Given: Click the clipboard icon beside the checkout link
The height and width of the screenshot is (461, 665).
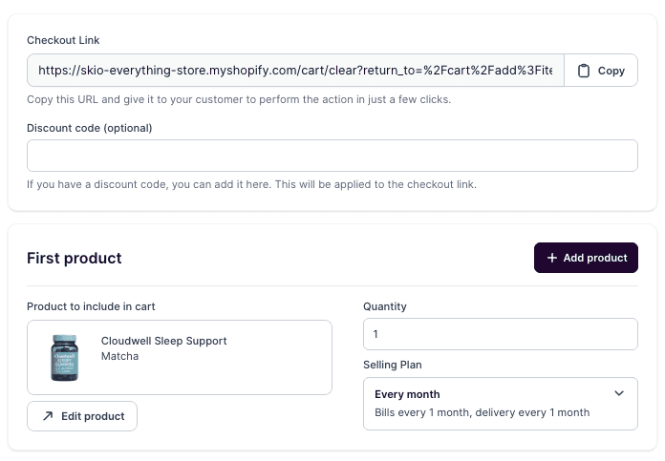Looking at the screenshot, I should point(584,71).
